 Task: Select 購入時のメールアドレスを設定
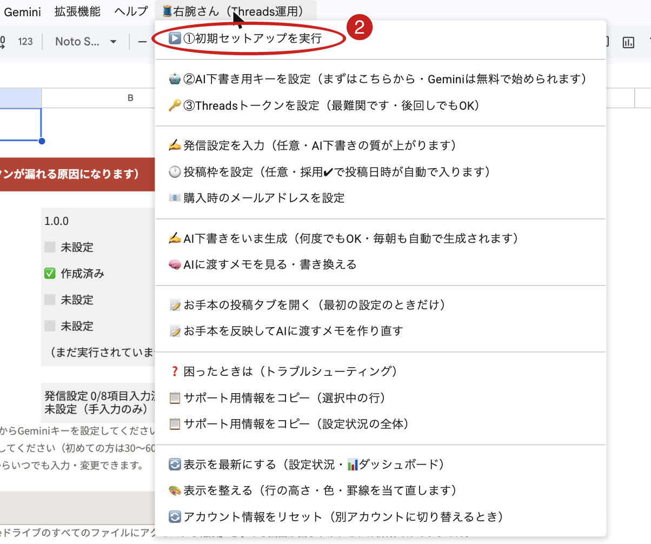381,198
